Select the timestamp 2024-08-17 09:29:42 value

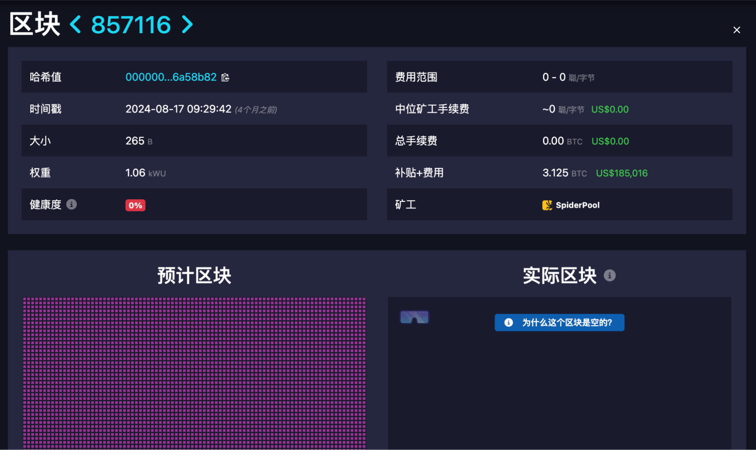point(179,109)
